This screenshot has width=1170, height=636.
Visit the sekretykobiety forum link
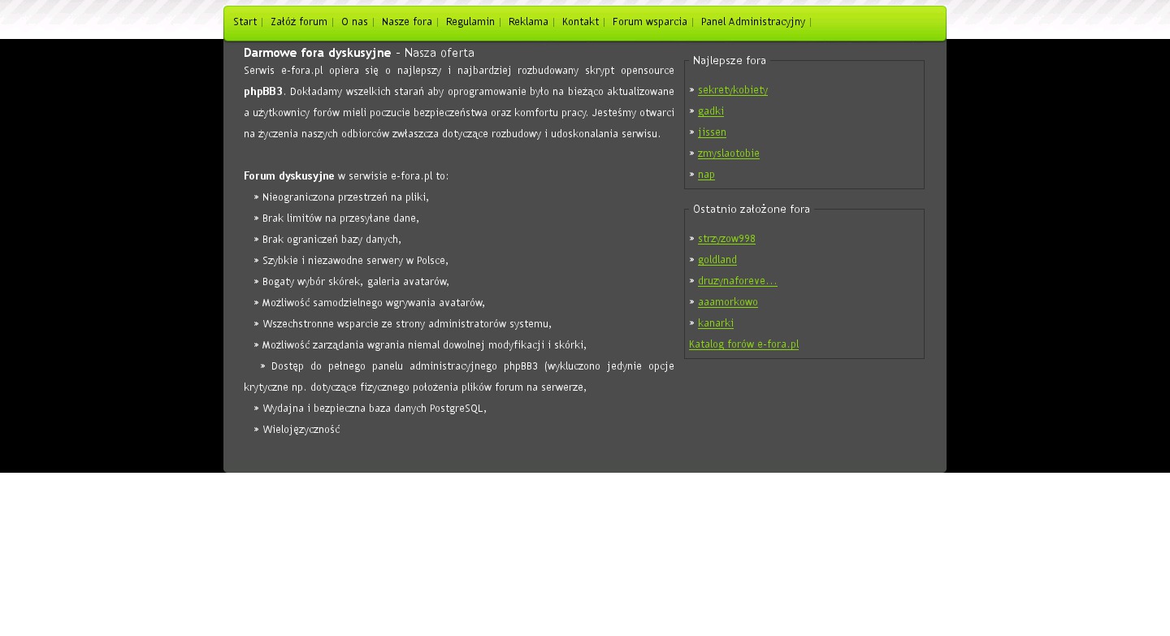coord(732,90)
